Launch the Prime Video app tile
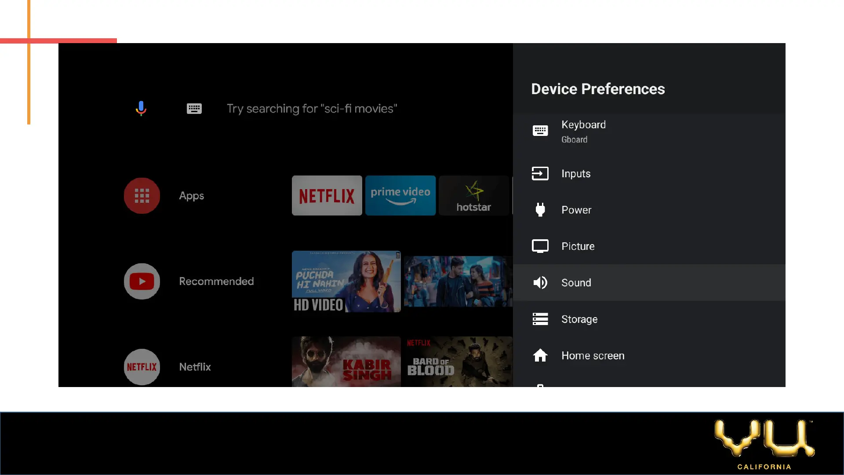 coord(400,196)
